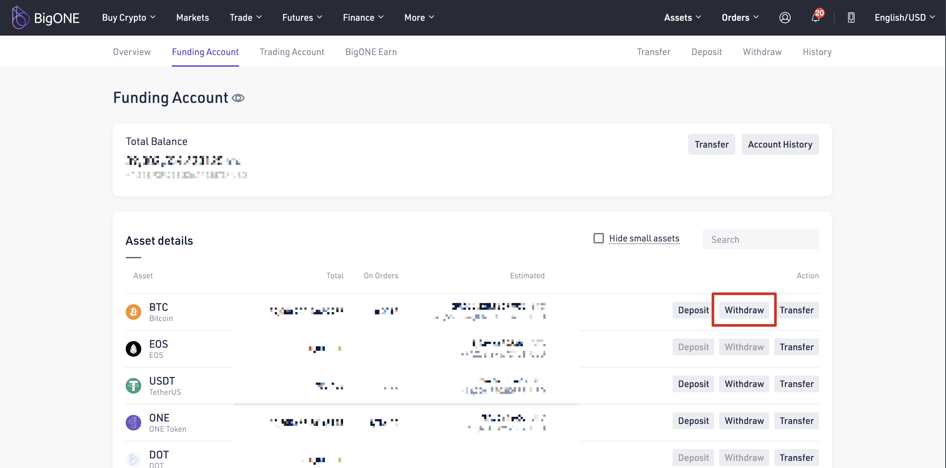
Task: Toggle balance visibility eye icon
Action: tap(238, 98)
